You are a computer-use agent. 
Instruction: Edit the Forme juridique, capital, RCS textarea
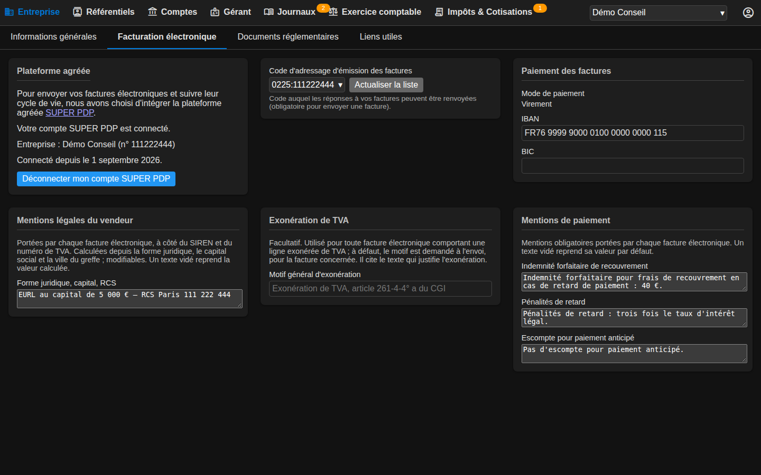tap(129, 299)
